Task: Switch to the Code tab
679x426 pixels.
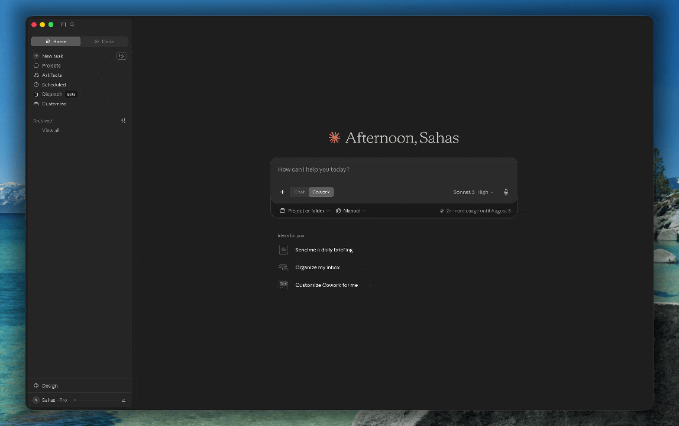Action: (x=104, y=41)
